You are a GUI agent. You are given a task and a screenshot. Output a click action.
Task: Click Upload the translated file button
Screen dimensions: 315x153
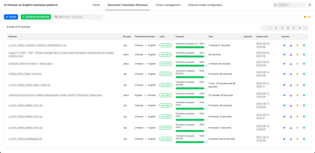click(x=36, y=17)
